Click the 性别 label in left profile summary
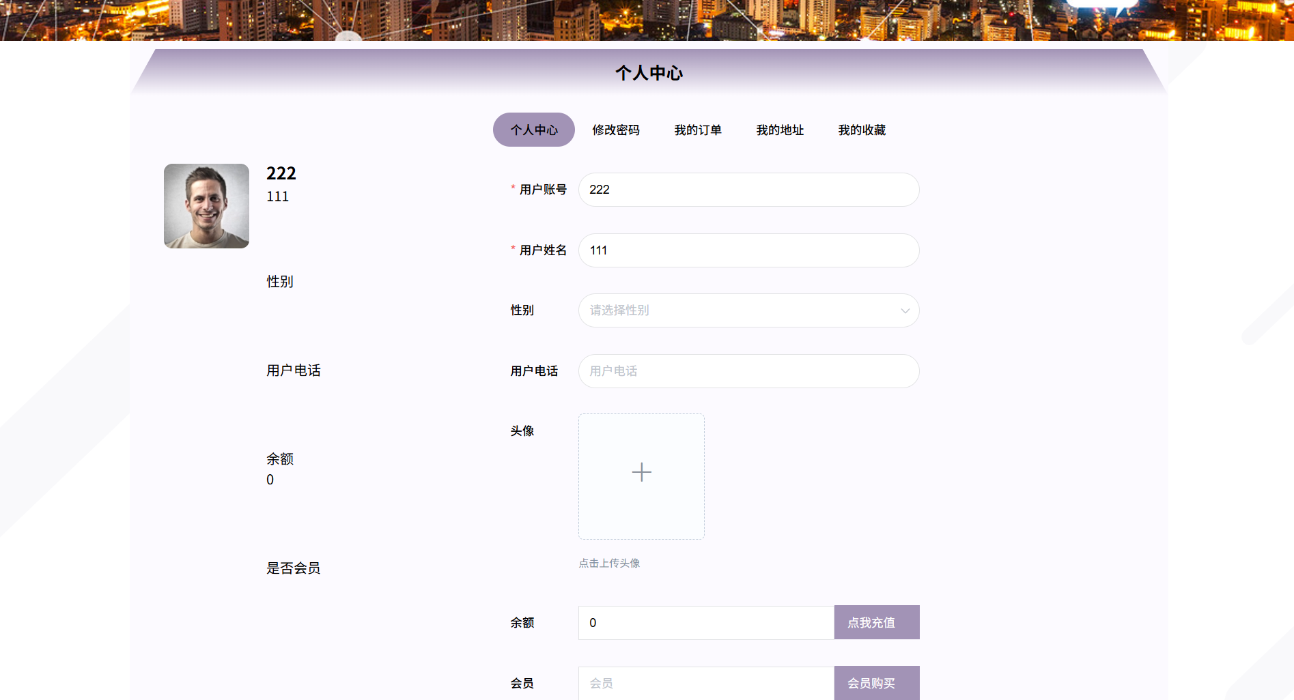Viewport: 1294px width, 700px height. pyautogui.click(x=280, y=282)
